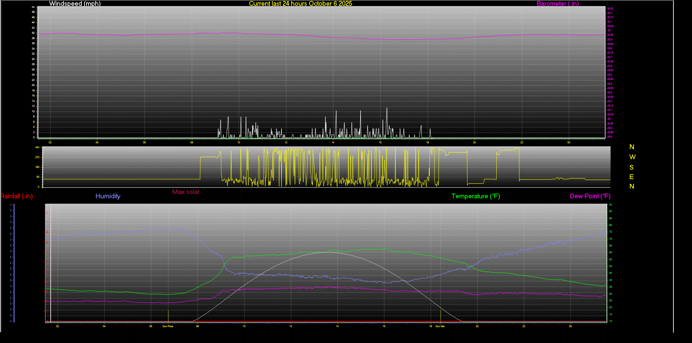The height and width of the screenshot is (343, 692).
Task: Click the S compass direction letter
Action: 632,167
